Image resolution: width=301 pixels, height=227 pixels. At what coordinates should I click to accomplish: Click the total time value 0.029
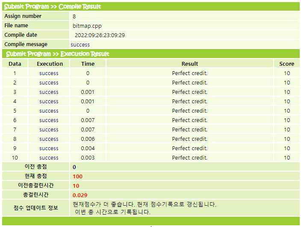[80, 195]
